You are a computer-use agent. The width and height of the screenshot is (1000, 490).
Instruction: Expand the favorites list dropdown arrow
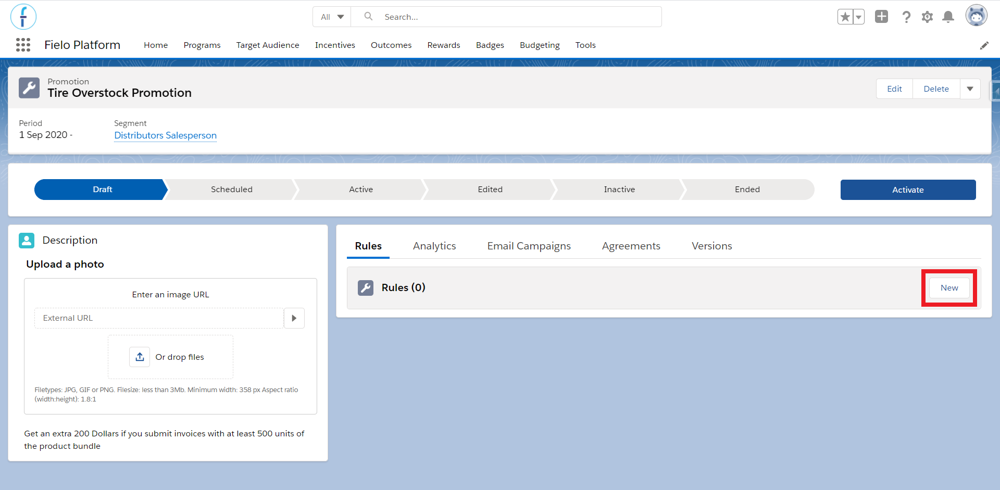pos(859,17)
